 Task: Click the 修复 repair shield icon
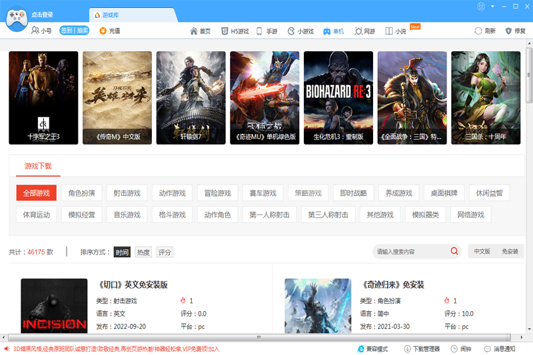[510, 31]
